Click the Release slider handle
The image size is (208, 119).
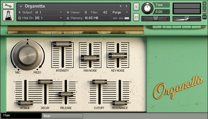(x=66, y=94)
